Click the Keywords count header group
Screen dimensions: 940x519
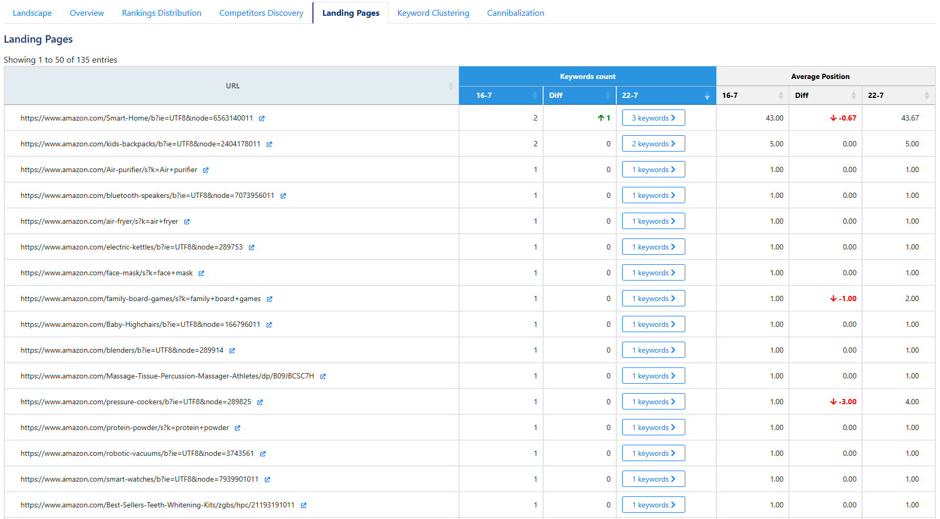[x=587, y=76]
